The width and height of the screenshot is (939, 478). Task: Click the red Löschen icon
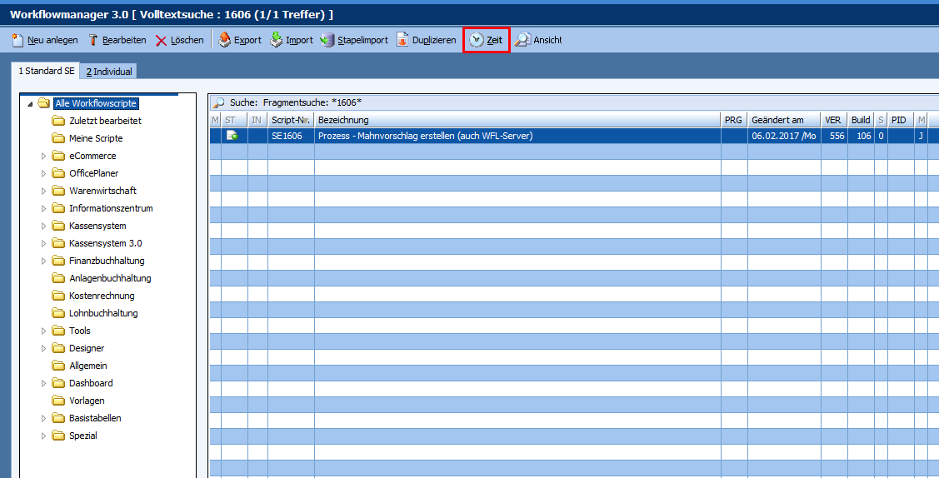pos(161,40)
